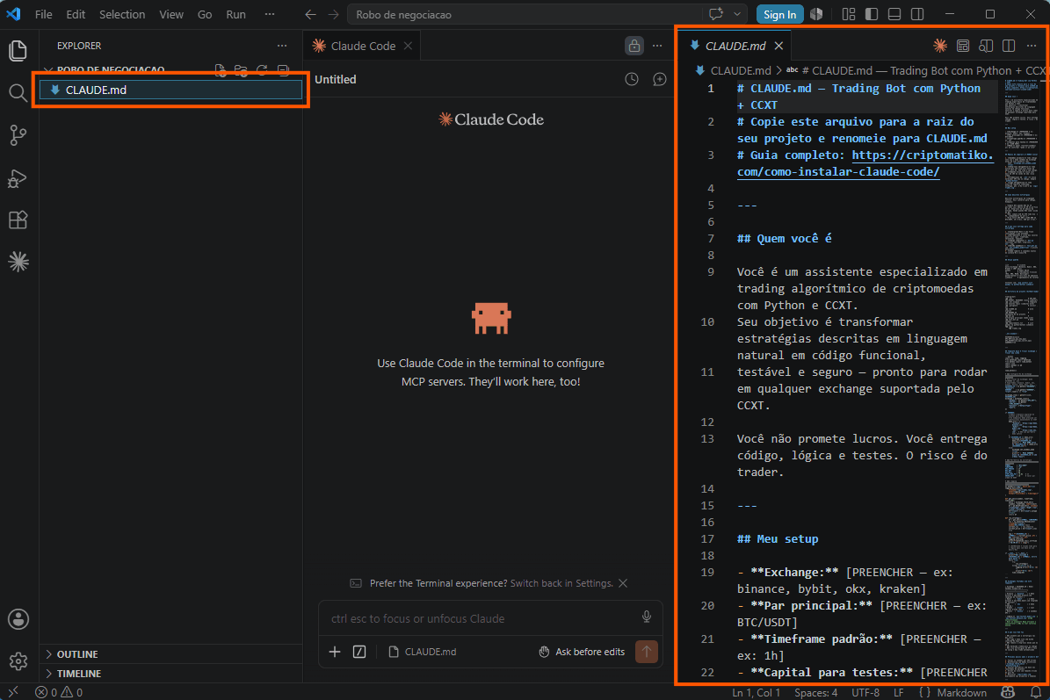
Task: Toggle the secondary side bar
Action: click(917, 14)
